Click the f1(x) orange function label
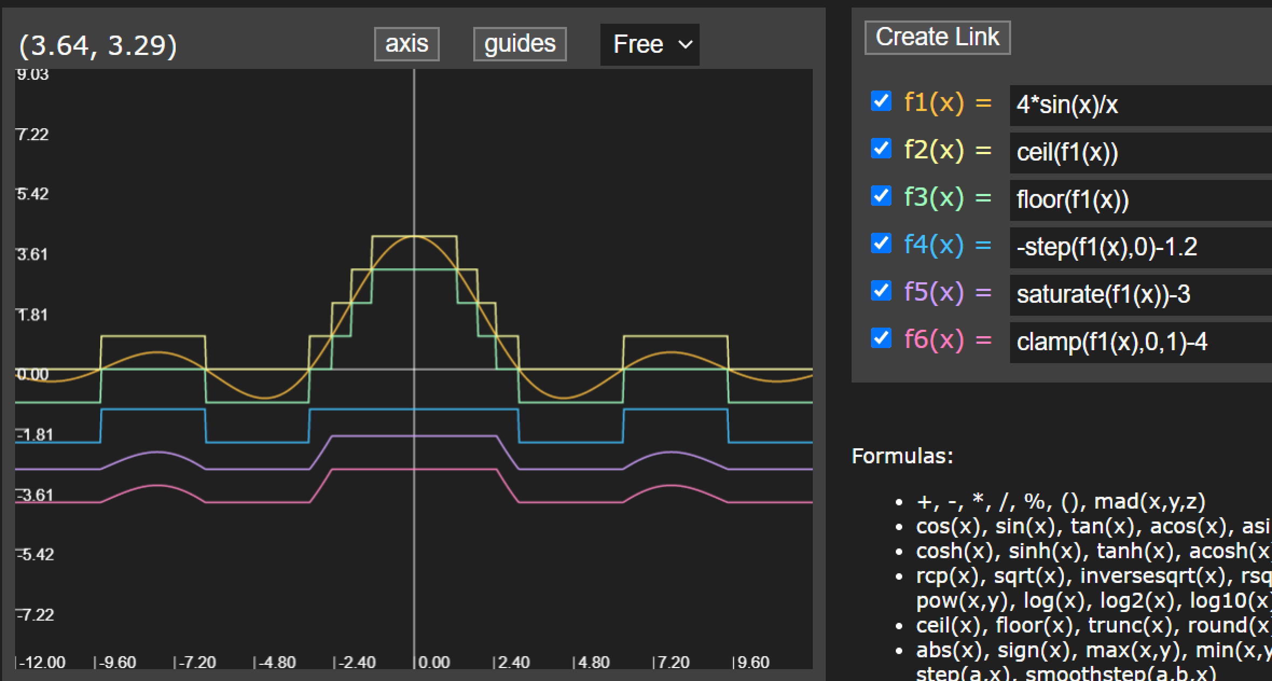This screenshot has width=1272, height=681. [x=934, y=102]
